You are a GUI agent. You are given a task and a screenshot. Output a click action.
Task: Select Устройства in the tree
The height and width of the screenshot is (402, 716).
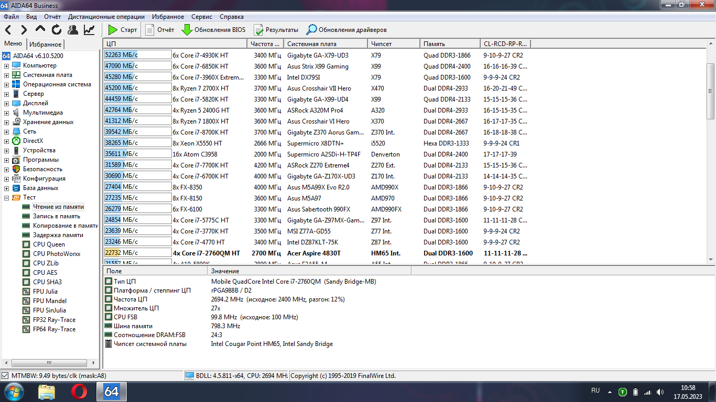click(x=39, y=150)
